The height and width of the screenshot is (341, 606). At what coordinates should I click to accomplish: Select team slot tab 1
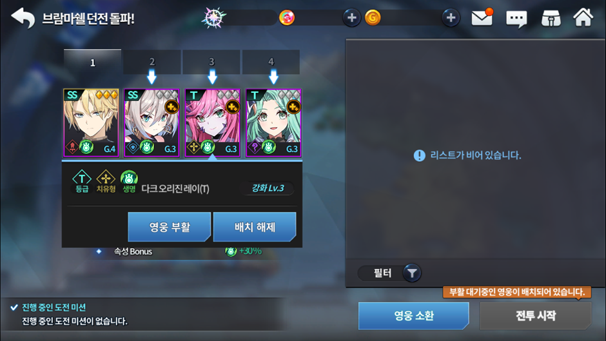click(92, 62)
